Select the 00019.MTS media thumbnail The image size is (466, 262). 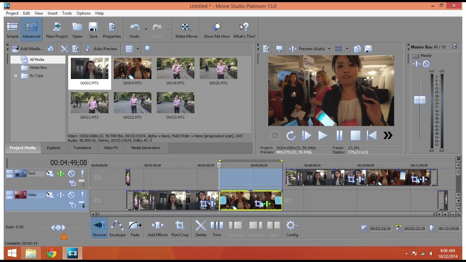[175, 71]
